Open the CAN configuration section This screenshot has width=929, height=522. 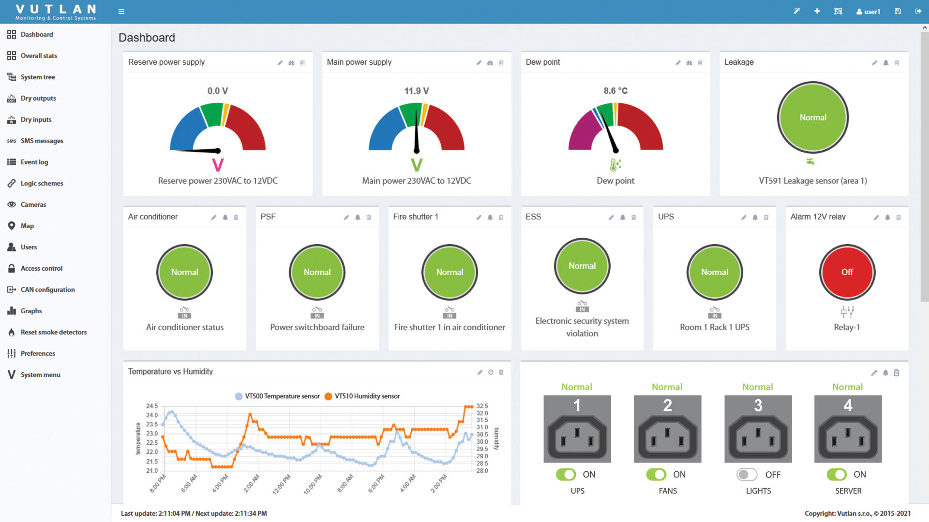pyautogui.click(x=47, y=290)
